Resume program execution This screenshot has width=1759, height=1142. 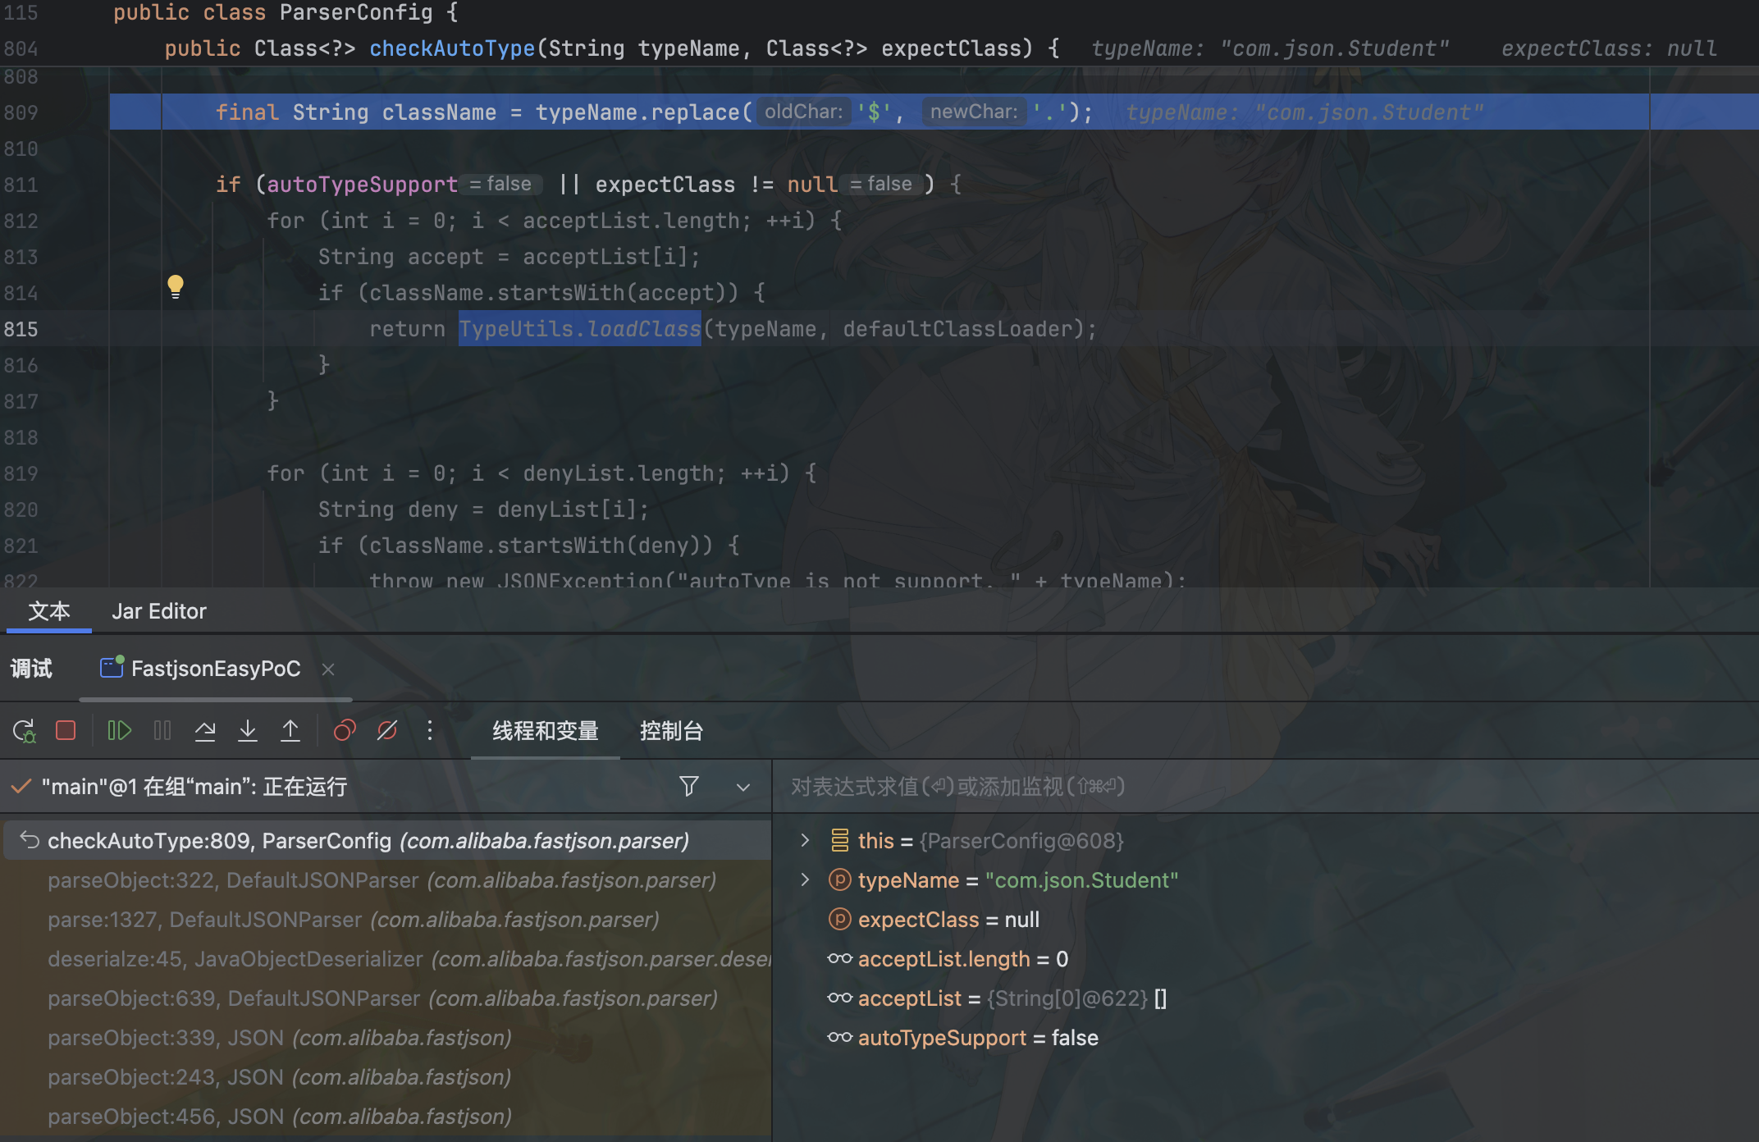(x=119, y=730)
